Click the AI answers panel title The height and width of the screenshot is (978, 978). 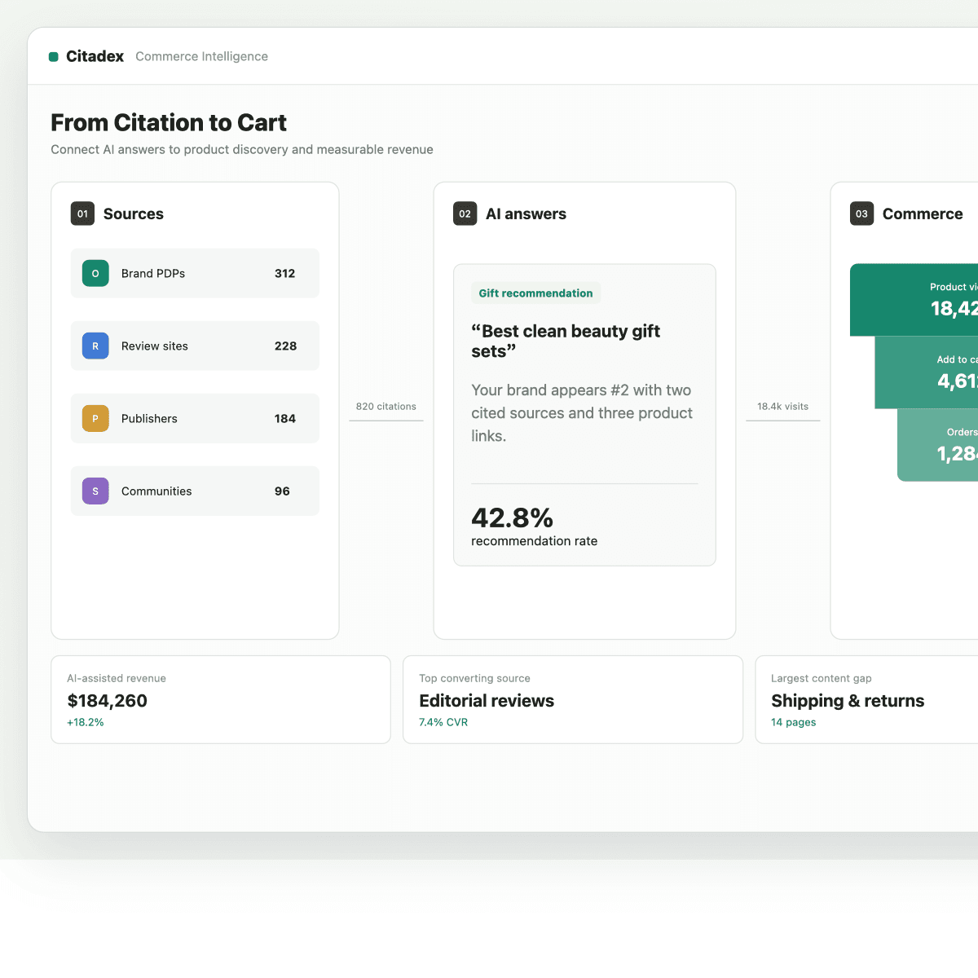(x=526, y=214)
